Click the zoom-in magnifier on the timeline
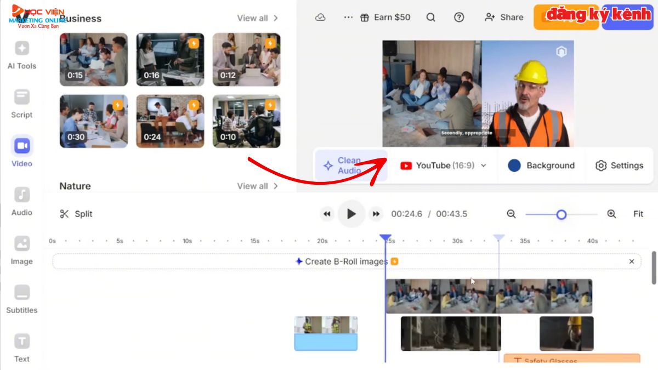 [612, 214]
